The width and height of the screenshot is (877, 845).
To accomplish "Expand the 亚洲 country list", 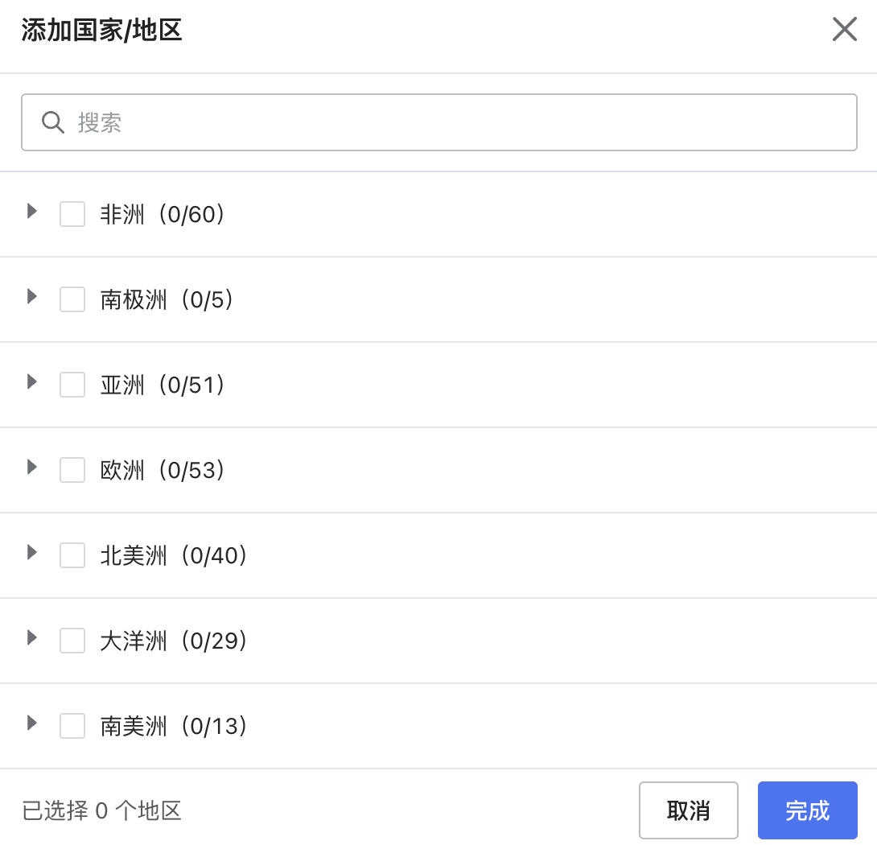I will (x=31, y=381).
